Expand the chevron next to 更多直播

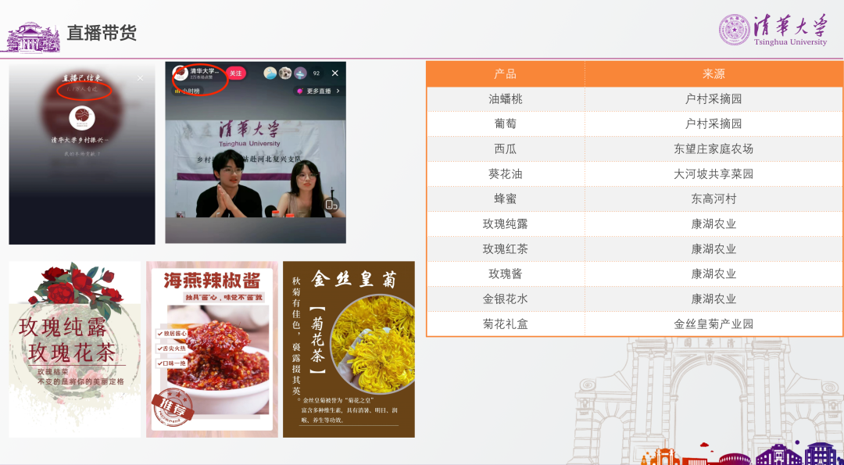click(338, 91)
